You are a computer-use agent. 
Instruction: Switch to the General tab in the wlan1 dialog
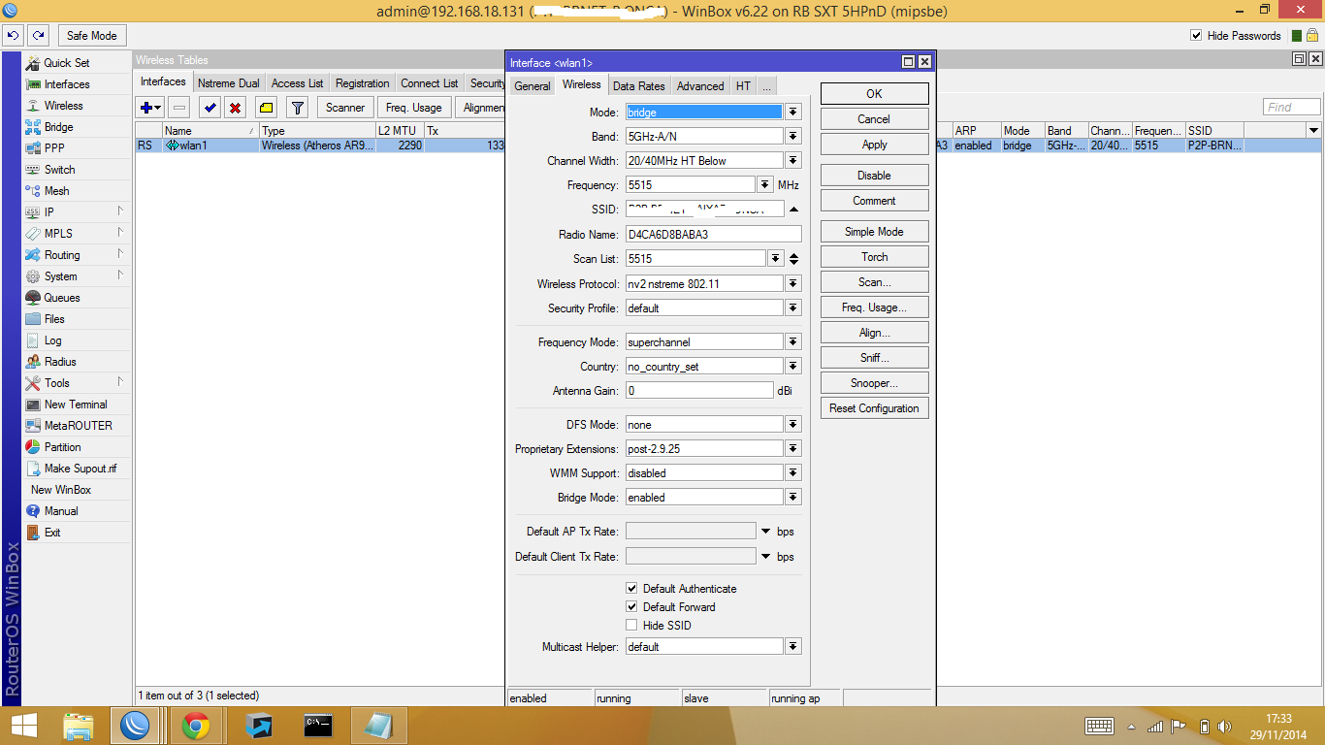[532, 86]
